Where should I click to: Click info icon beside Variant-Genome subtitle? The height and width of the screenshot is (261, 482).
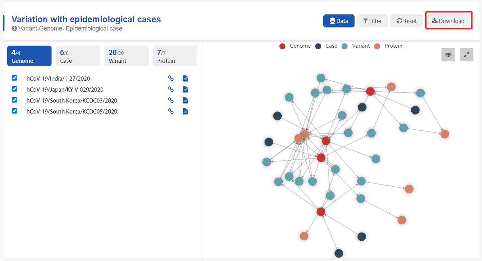tap(14, 28)
